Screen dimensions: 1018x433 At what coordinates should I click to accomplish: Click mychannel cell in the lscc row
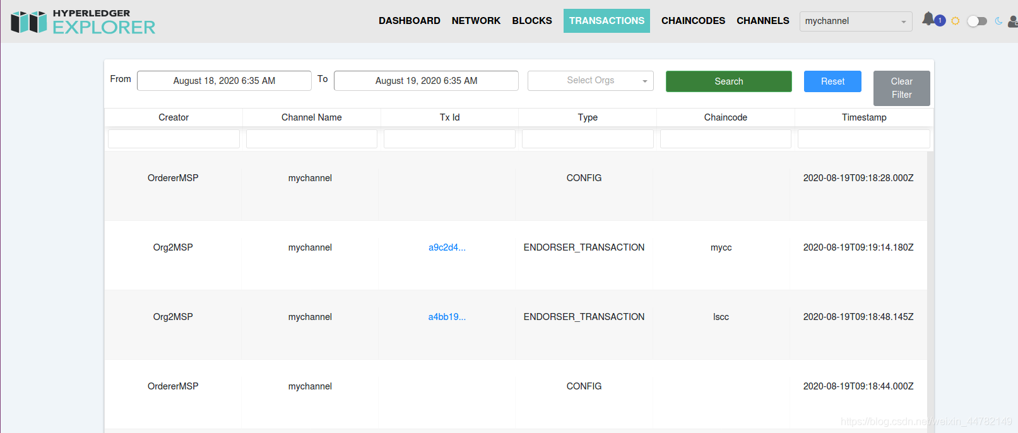310,317
